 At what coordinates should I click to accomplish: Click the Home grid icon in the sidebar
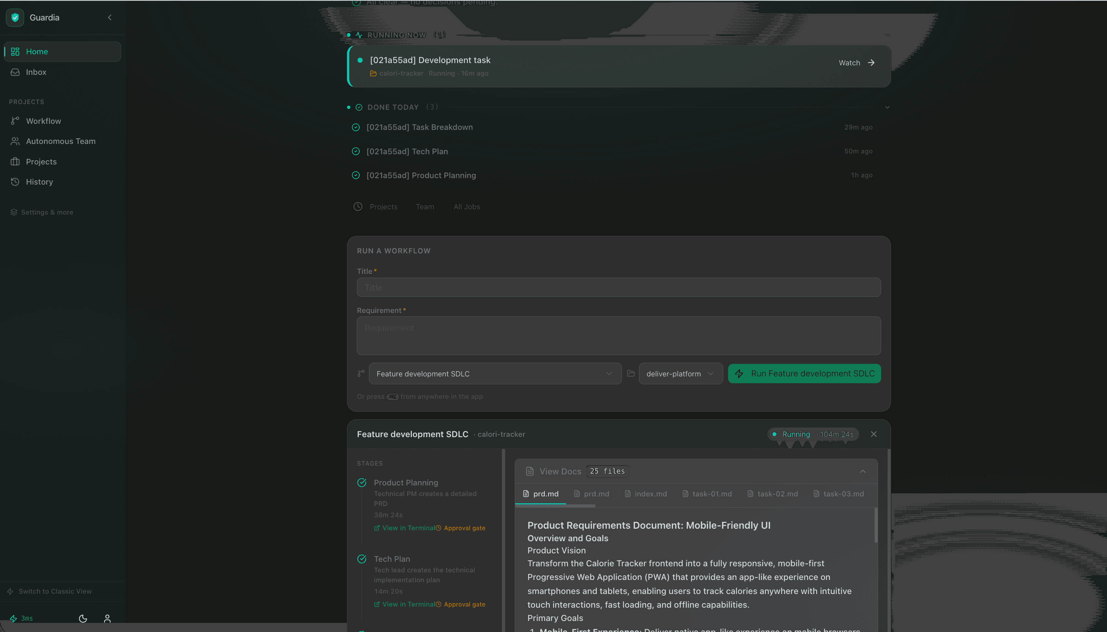tap(15, 52)
